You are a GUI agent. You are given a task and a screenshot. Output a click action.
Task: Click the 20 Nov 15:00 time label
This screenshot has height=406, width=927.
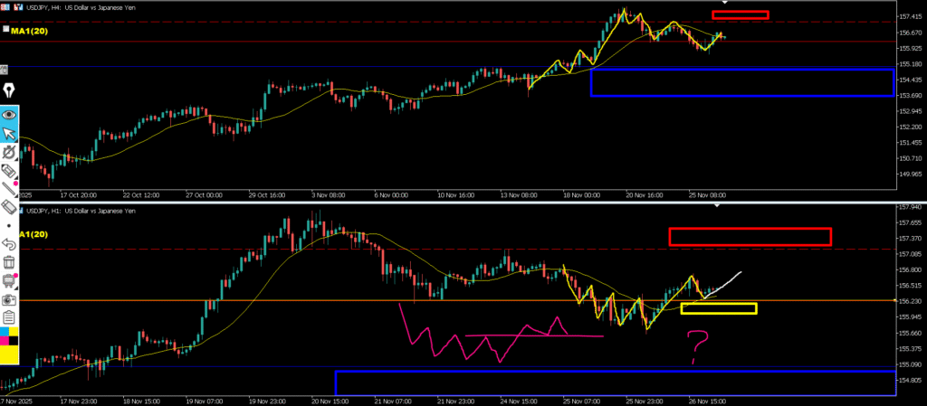tap(329, 400)
